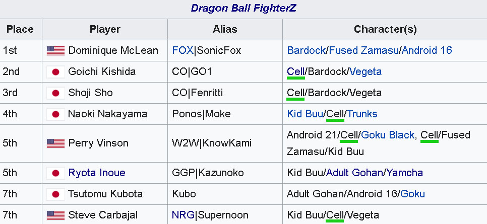Screen dimensions: 487x224
Task: Click the Japan flag beside Naoki Nakayama
Action: coord(55,114)
